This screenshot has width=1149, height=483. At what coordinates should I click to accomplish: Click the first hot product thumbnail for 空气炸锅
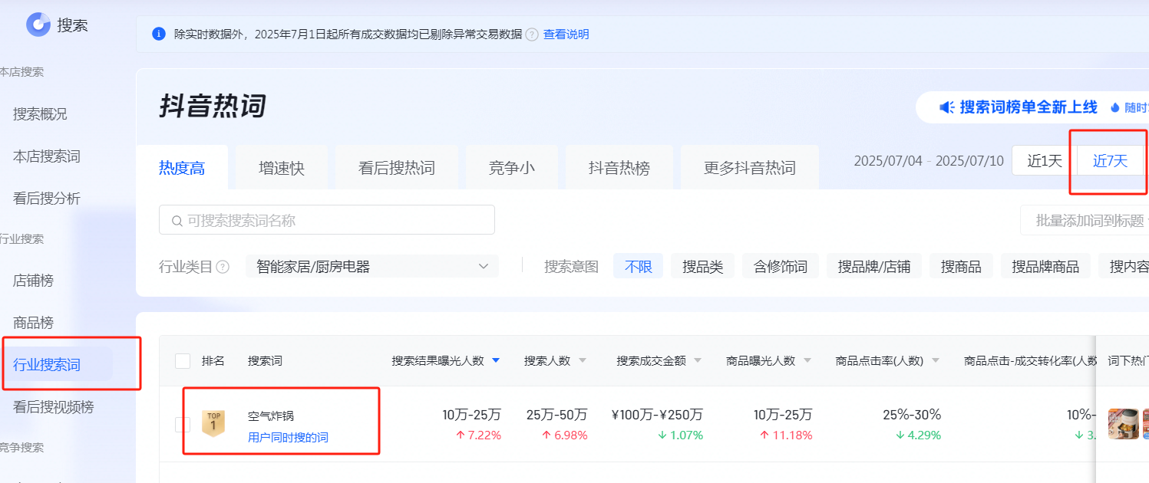point(1124,424)
